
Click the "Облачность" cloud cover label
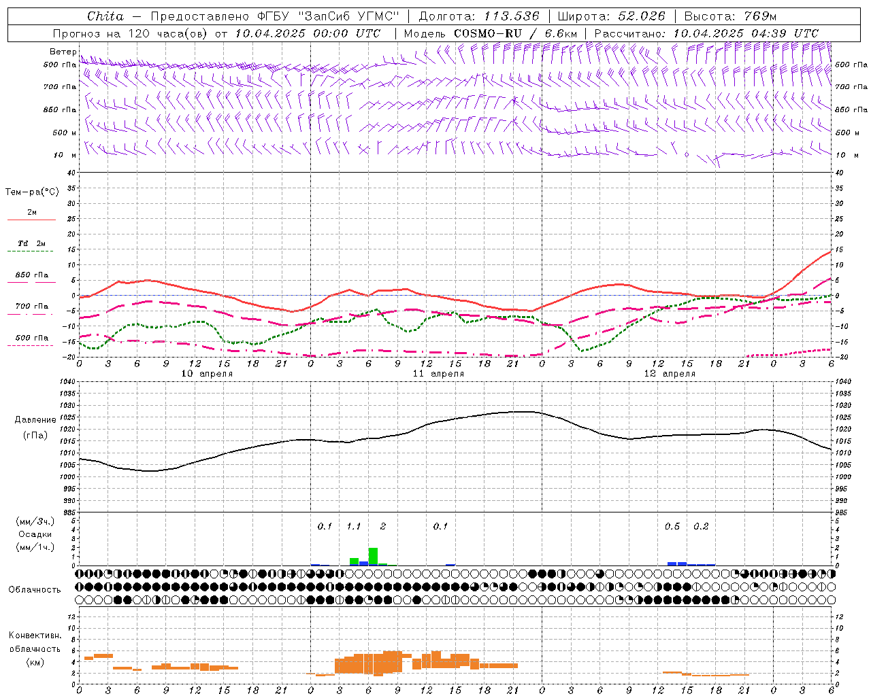click(x=35, y=590)
